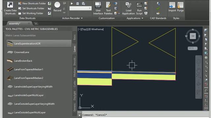Image resolution: width=211 pixels, height=118 pixels.
Task: Click Import styles icon
Action: [x=172, y=5]
